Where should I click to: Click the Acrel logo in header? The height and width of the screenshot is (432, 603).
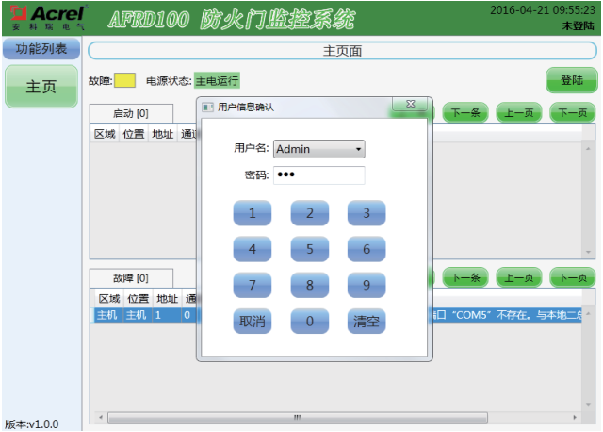point(43,17)
